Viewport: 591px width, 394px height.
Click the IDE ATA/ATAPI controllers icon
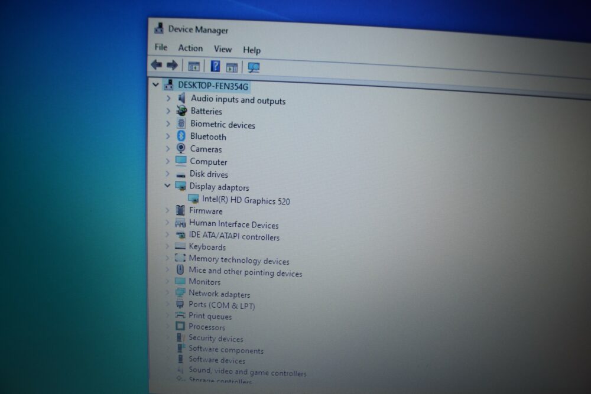[x=180, y=235]
